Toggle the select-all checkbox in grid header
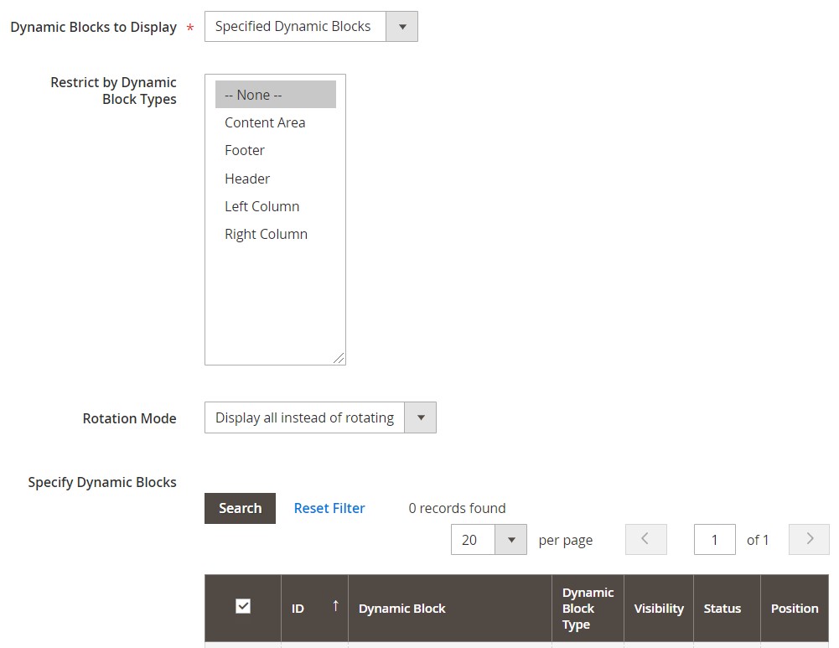The width and height of the screenshot is (839, 648). (243, 606)
